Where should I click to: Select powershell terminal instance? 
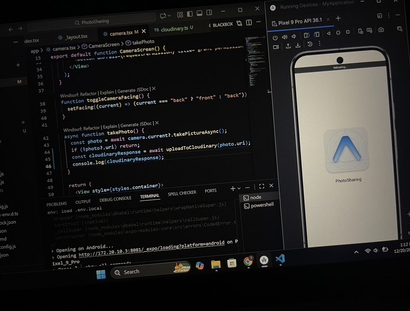tap(259, 206)
